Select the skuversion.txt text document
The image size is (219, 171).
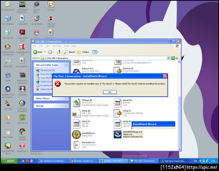tap(84, 145)
